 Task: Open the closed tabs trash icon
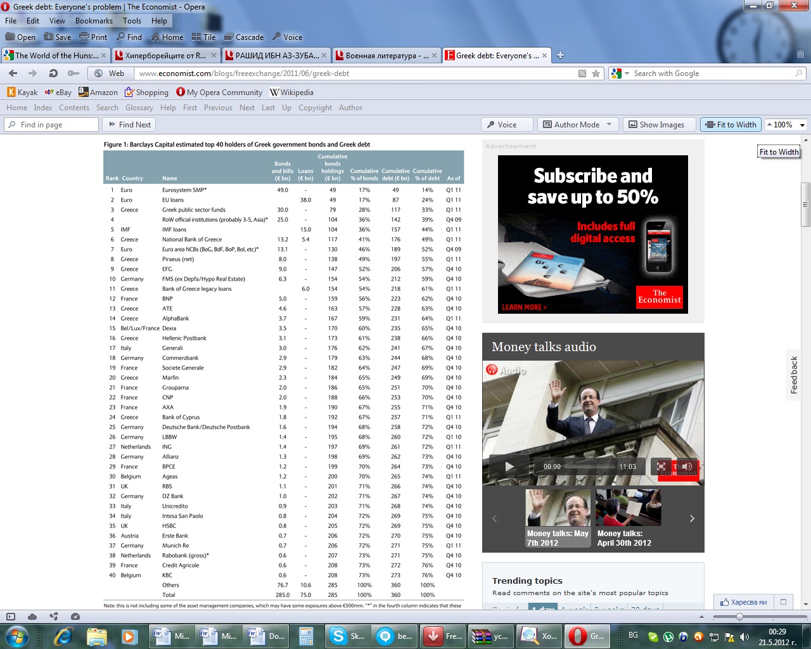pos(800,55)
